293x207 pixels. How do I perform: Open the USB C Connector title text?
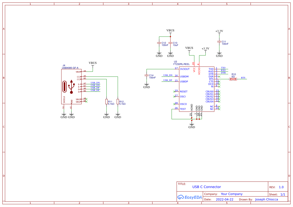pos(206,187)
